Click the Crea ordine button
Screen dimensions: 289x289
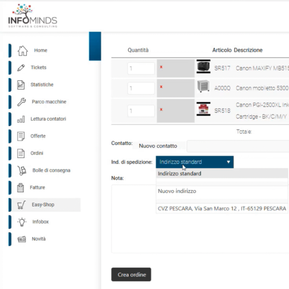click(x=131, y=275)
